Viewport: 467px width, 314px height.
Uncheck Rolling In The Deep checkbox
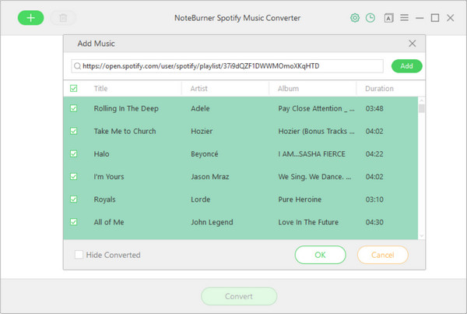tap(74, 108)
